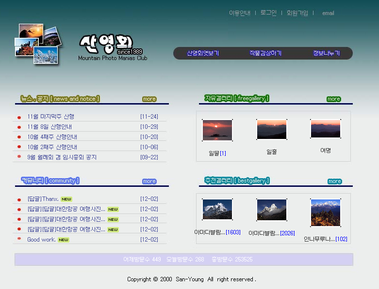The height and width of the screenshot is (289, 379).
Task: Open the email link in top bar
Action: click(328, 13)
